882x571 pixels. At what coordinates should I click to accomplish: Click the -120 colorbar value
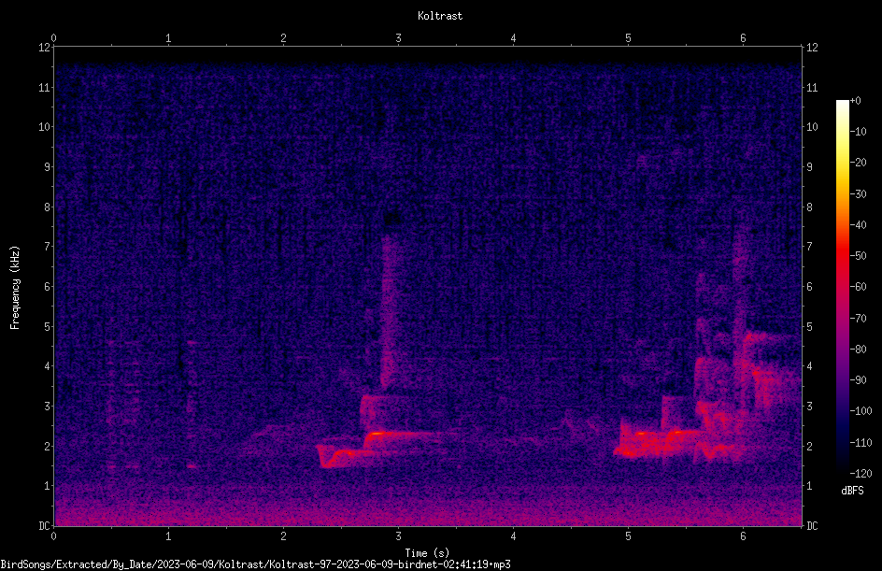click(861, 473)
